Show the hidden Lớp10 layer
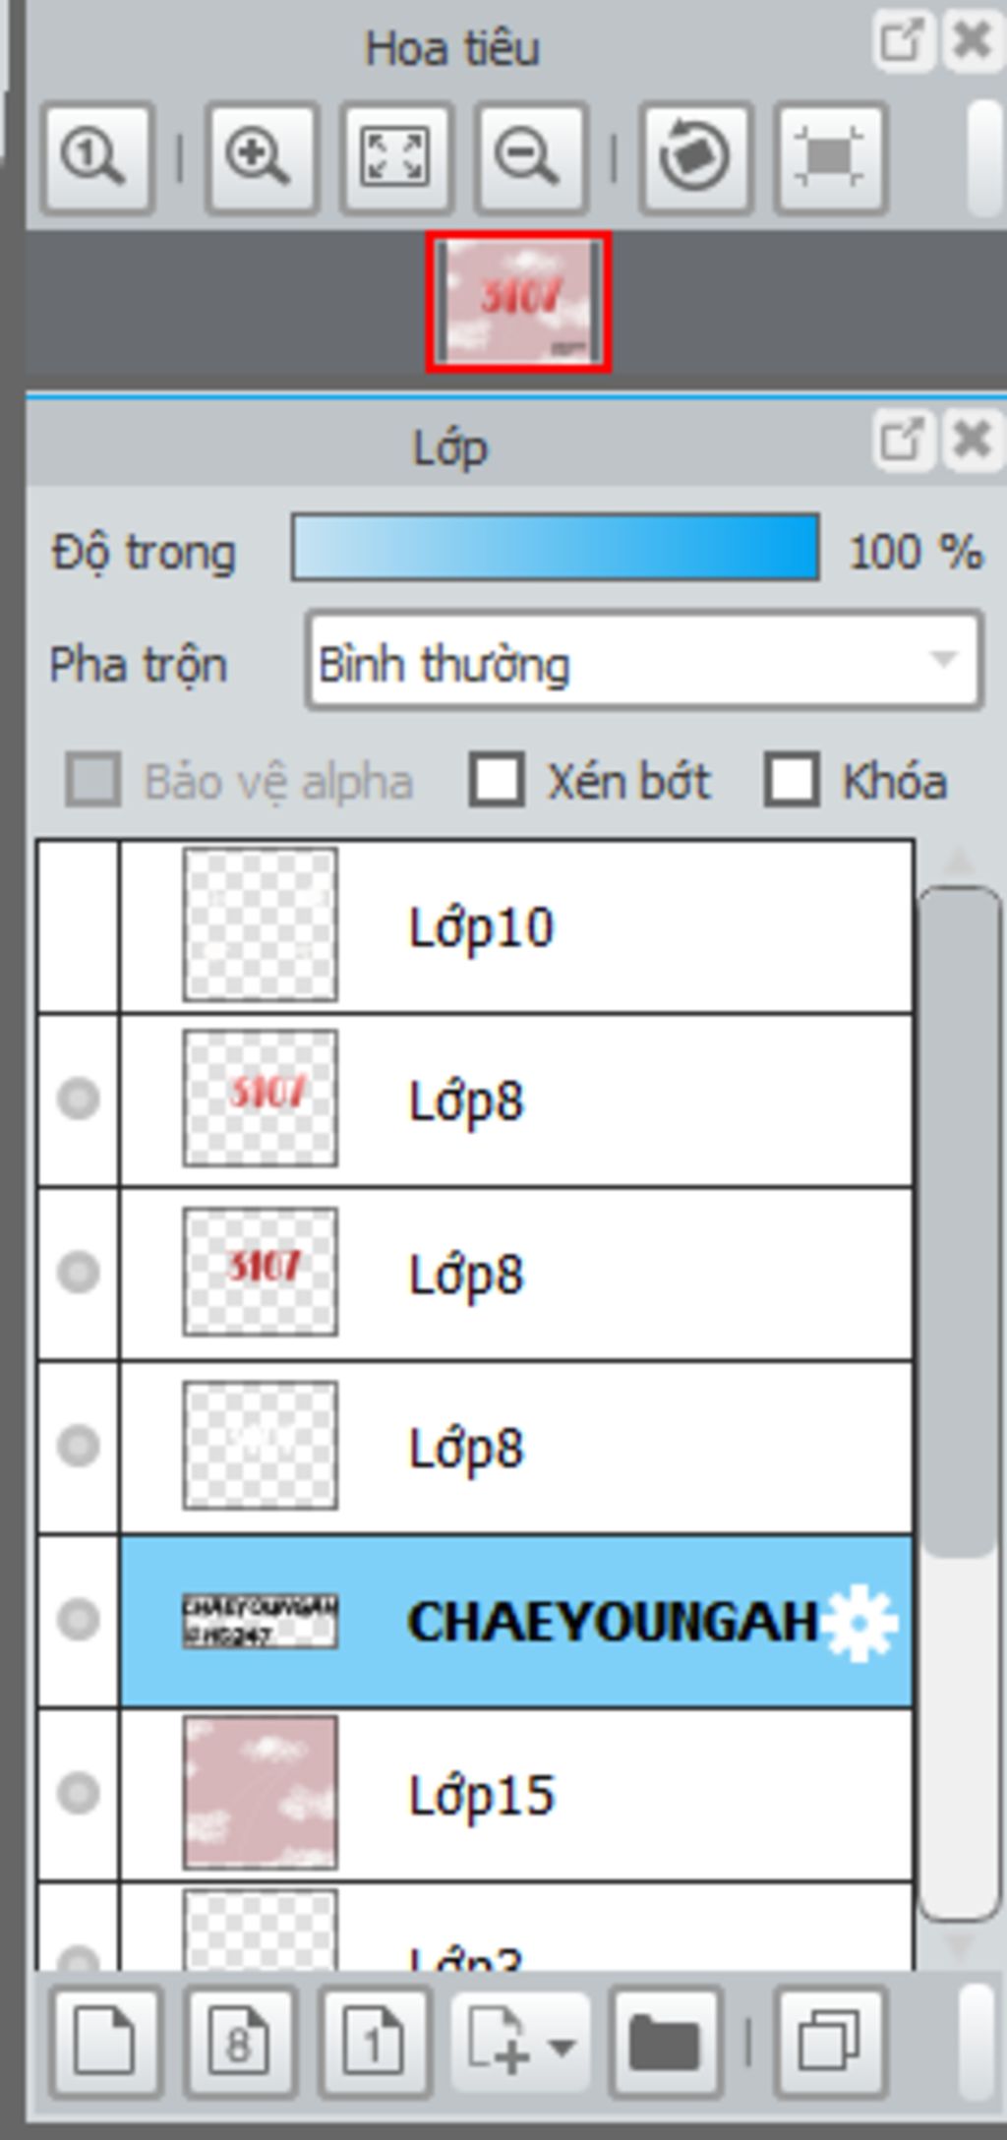Viewport: 1007px width, 2140px height. [x=79, y=926]
